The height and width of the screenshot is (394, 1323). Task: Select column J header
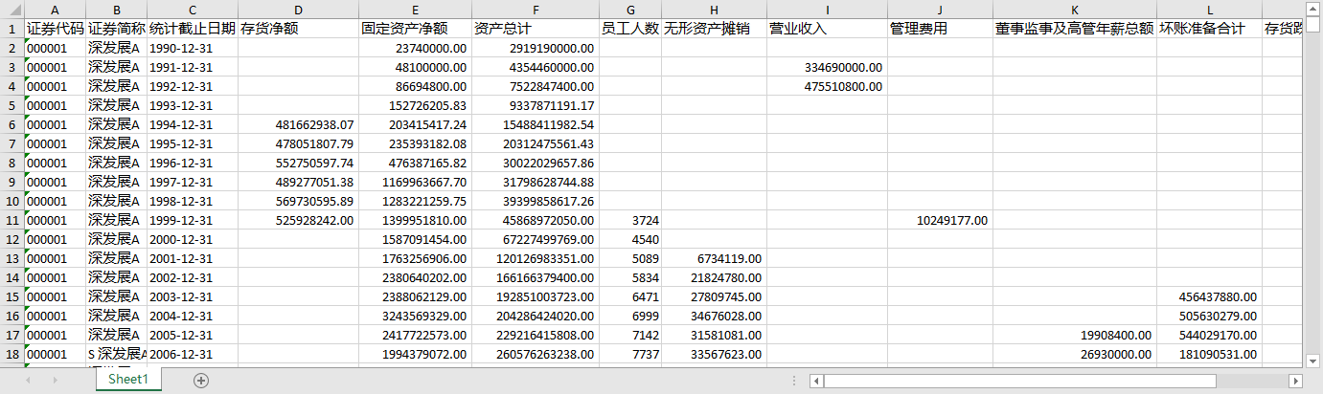tap(940, 10)
